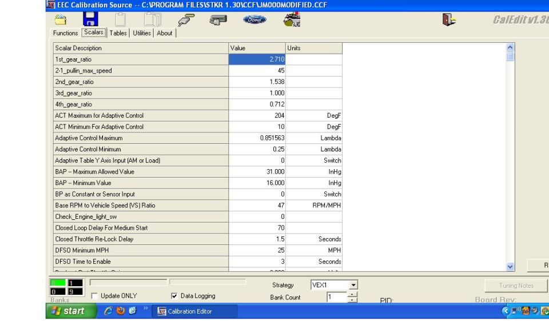Save calibration with the blue floppy disk icon

pyautogui.click(x=90, y=19)
